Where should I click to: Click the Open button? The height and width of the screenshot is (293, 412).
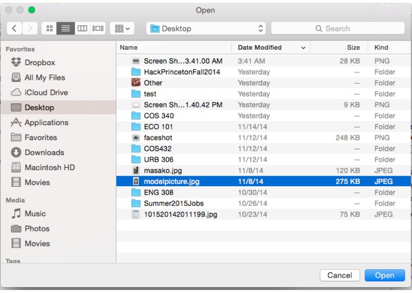tap(385, 275)
